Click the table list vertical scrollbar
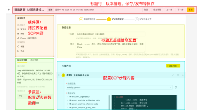Viewport: 201px width, 111px height. [109, 103]
